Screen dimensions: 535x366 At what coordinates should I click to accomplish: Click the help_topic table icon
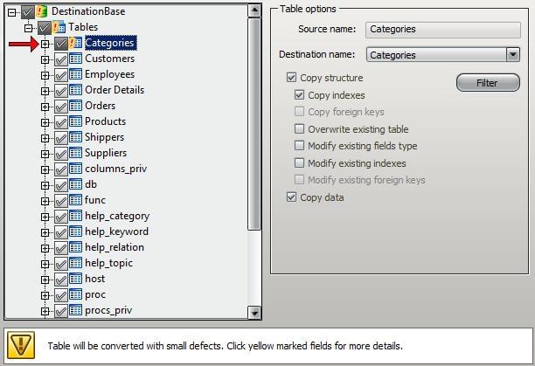[x=75, y=263]
